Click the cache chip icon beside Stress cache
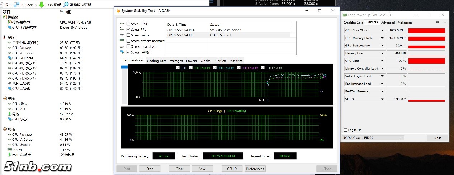 [122, 35]
